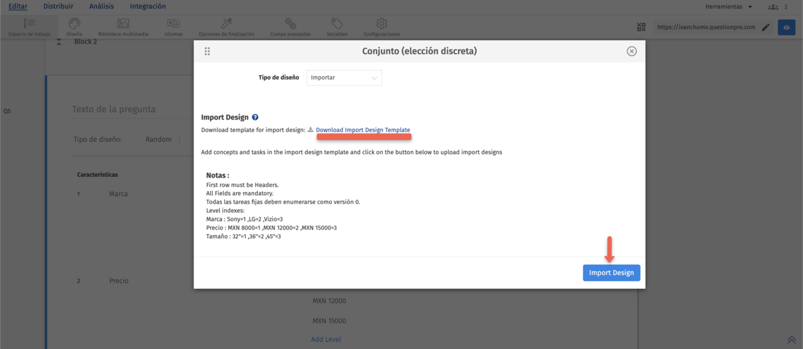The width and height of the screenshot is (803, 349).
Task: Open the Diseño palette icon
Action: click(x=74, y=27)
